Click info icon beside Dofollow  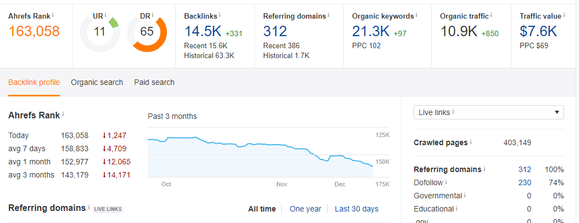click(446, 182)
